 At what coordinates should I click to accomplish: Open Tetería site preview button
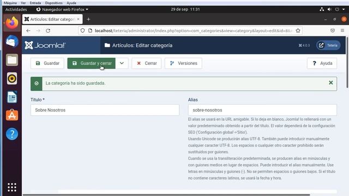(x=328, y=45)
